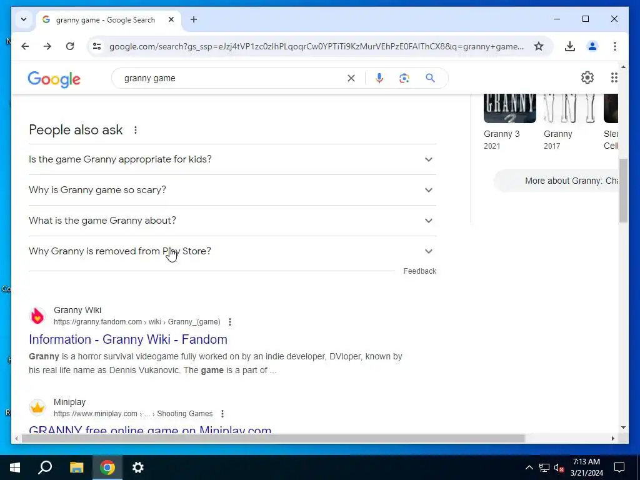640x480 pixels.
Task: Go back to the previous page
Action: coord(25,46)
